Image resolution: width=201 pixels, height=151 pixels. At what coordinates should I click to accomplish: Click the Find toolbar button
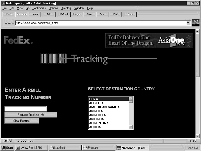(116, 14)
